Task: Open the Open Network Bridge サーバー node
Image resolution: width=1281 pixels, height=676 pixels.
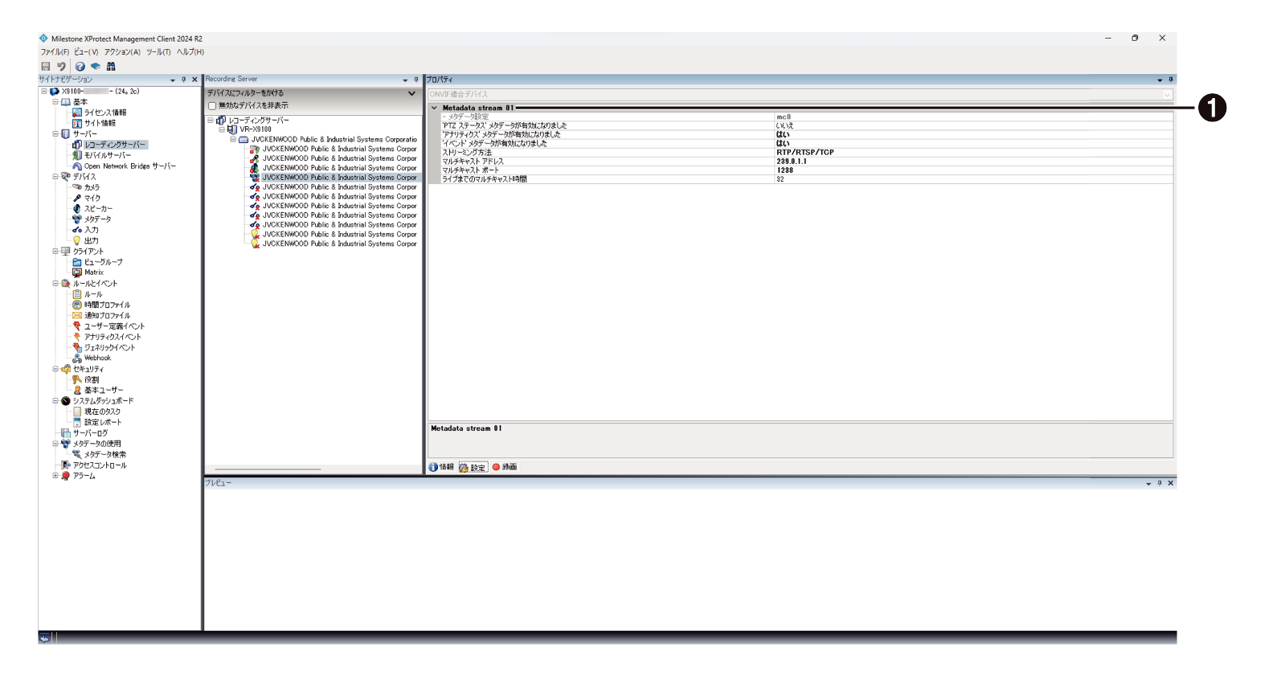Action: click(130, 166)
